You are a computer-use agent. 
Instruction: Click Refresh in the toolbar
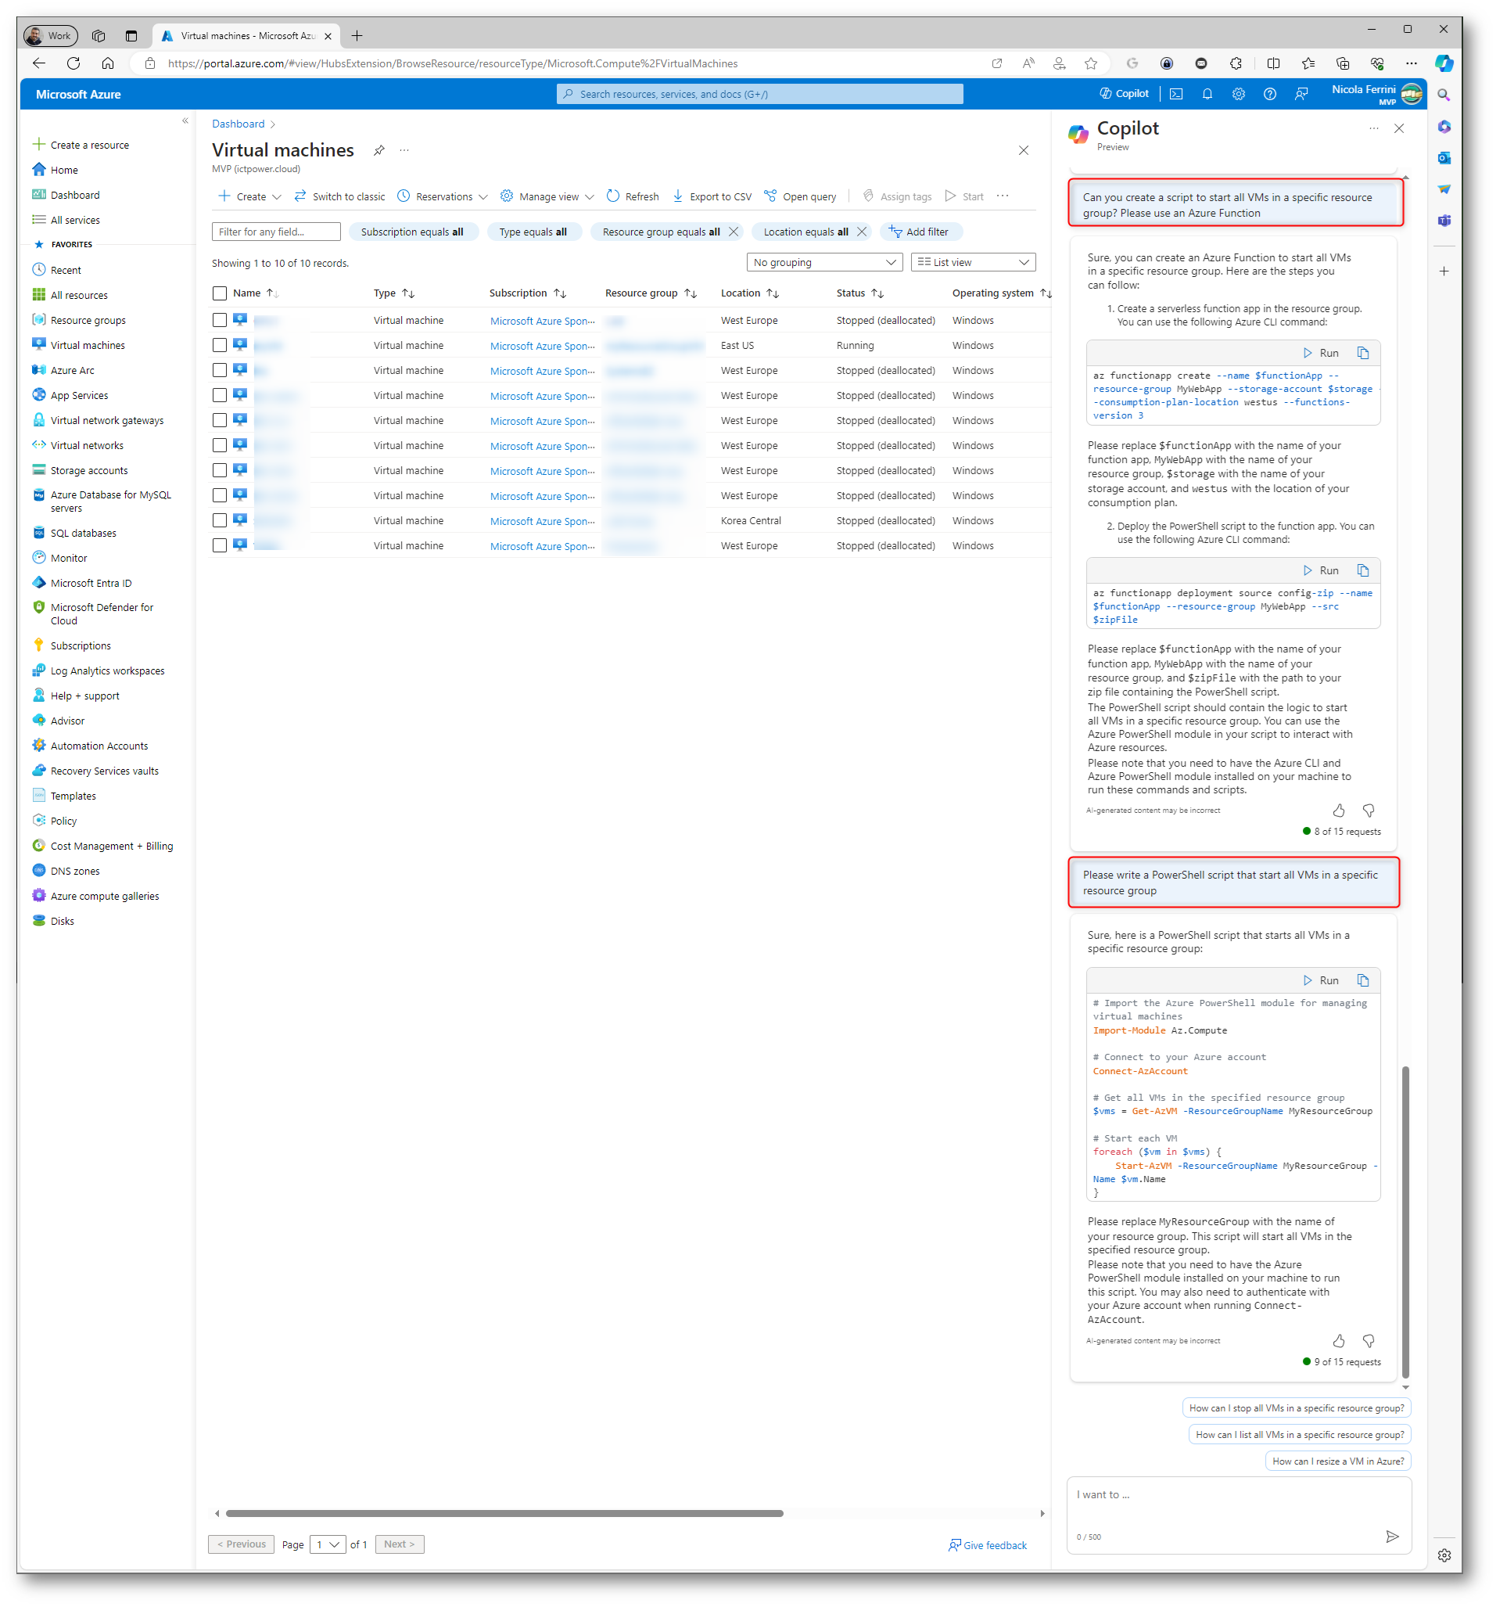(x=633, y=196)
